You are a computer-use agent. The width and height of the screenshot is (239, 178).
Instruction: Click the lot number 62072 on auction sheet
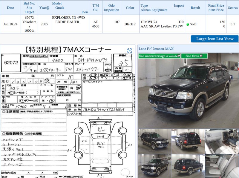[11, 63]
